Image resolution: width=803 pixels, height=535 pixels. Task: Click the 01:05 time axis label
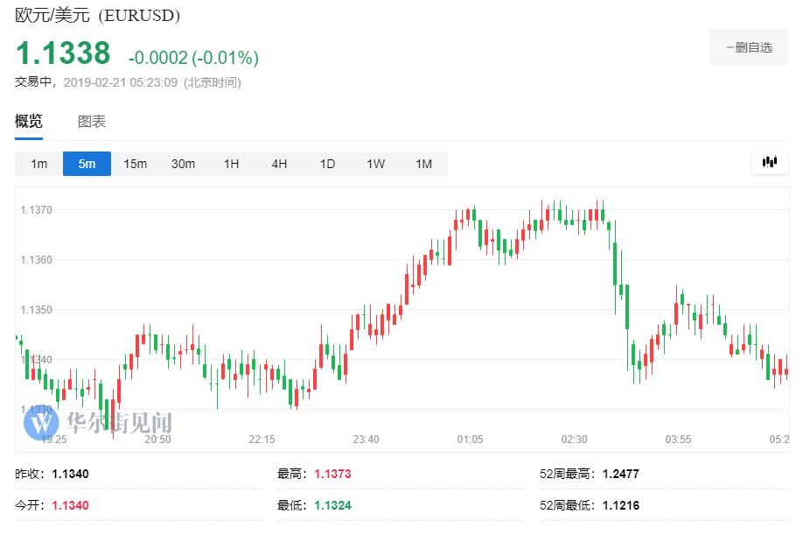pos(470,439)
